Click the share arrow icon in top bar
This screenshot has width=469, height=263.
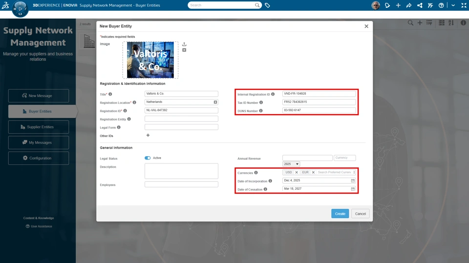point(409,5)
